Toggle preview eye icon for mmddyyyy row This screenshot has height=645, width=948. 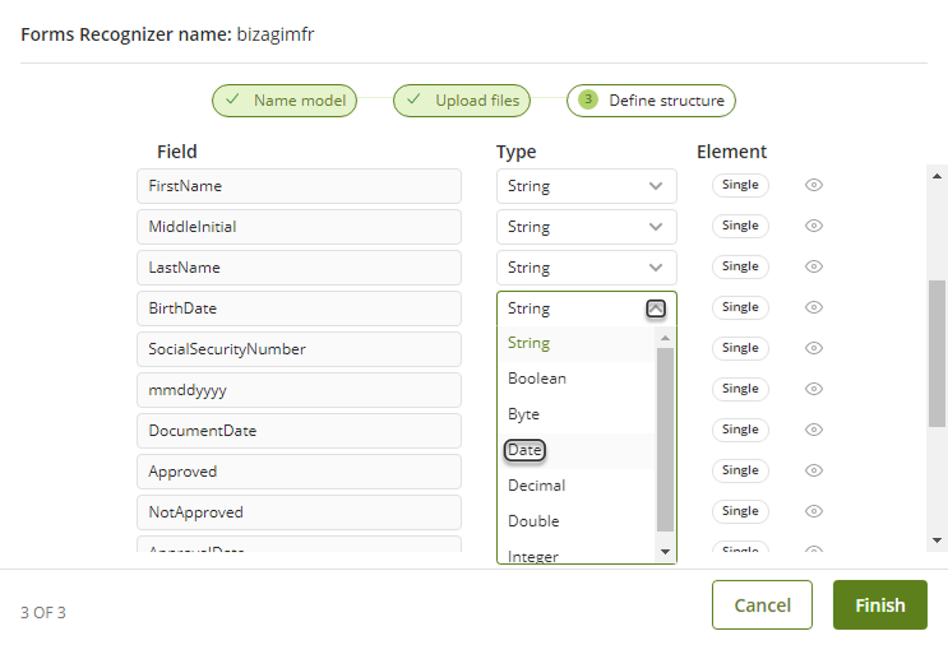point(814,389)
